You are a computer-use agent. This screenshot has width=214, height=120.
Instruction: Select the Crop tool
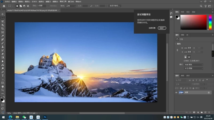(x=3, y=29)
